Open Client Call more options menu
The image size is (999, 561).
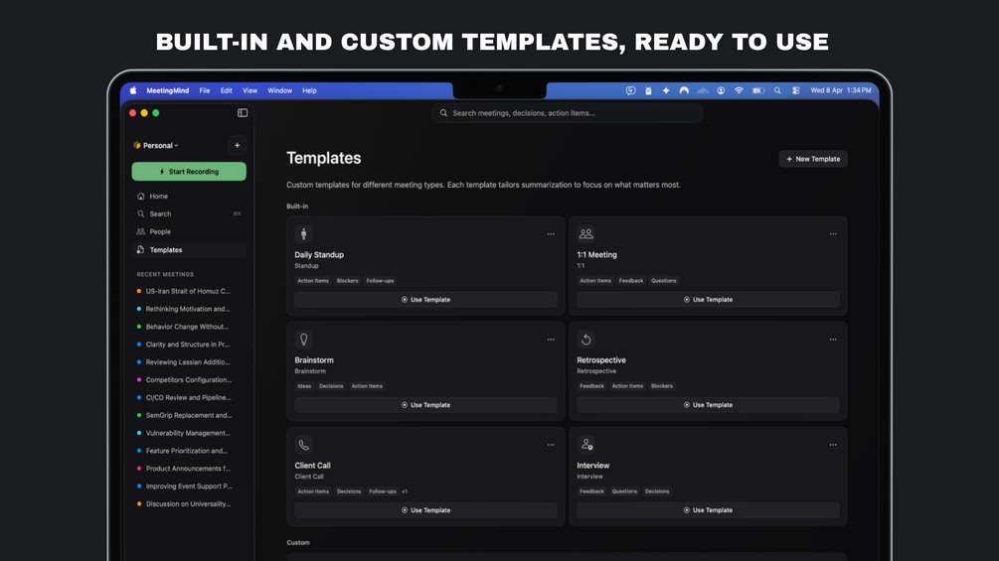pyautogui.click(x=551, y=445)
